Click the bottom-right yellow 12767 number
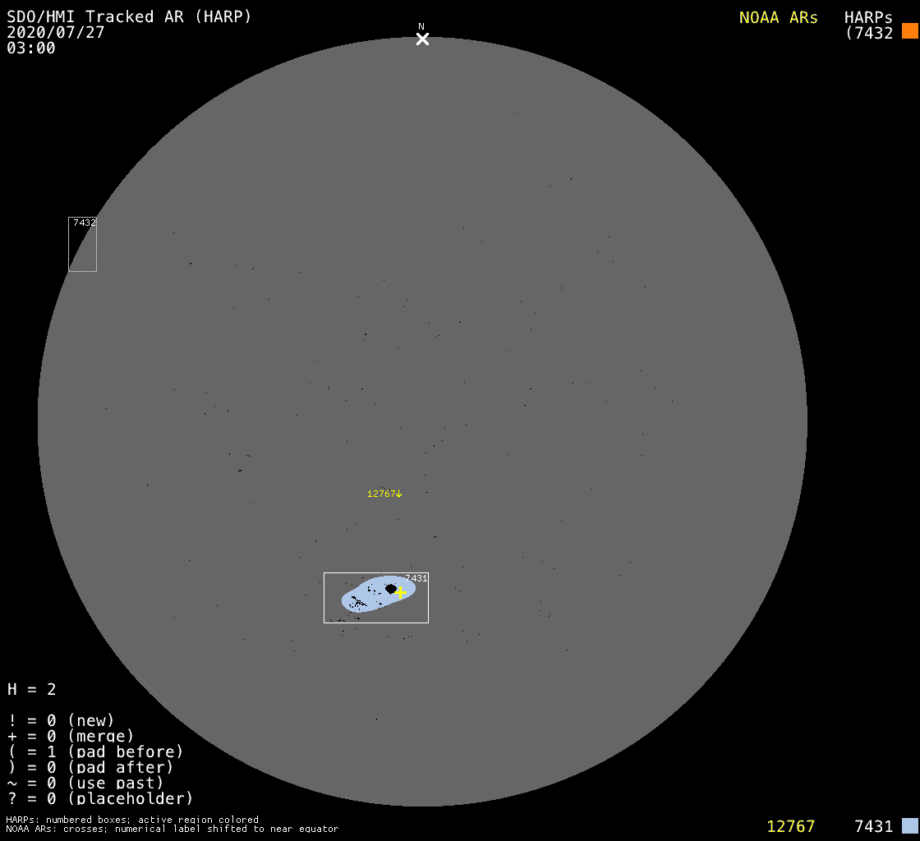 click(790, 826)
